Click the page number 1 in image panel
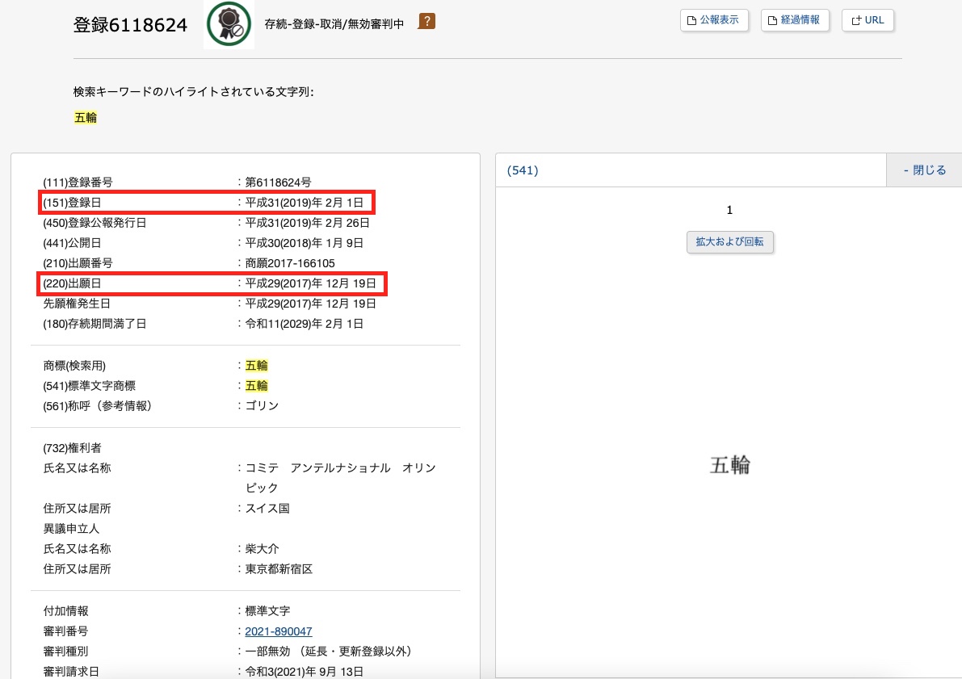This screenshot has width=962, height=679. [729, 210]
